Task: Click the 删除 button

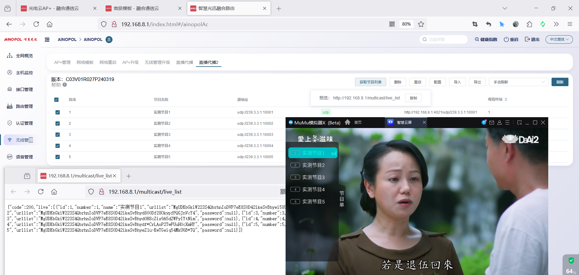Action: (398, 82)
